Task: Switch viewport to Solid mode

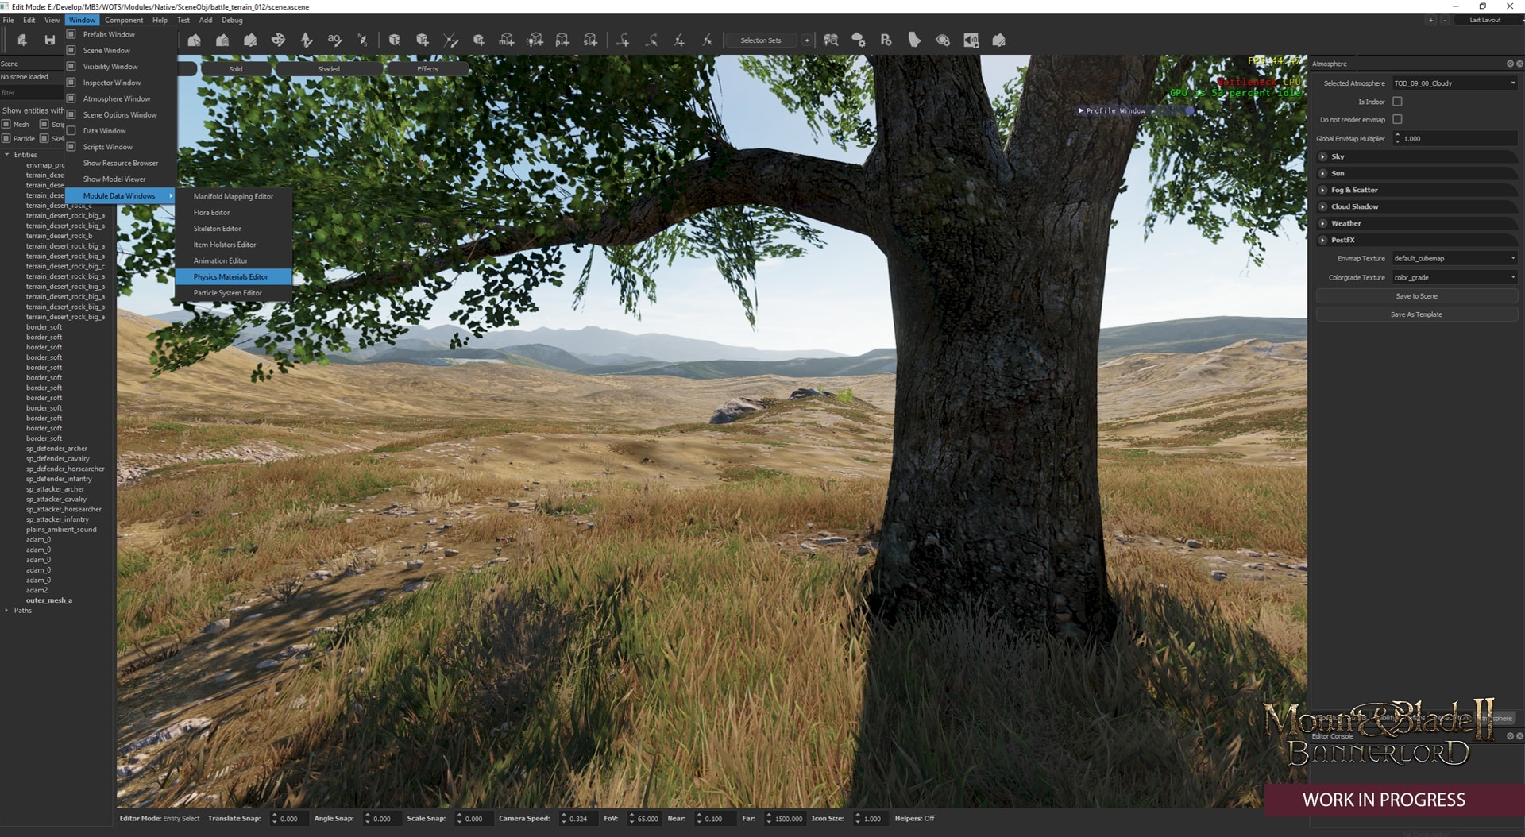Action: [x=236, y=69]
